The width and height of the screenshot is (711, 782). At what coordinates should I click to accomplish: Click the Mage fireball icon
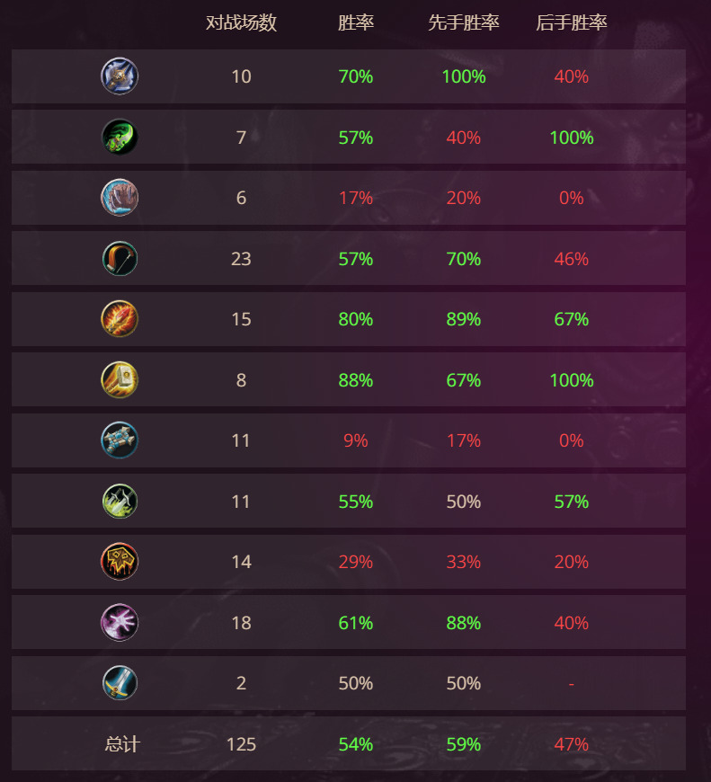(x=120, y=319)
